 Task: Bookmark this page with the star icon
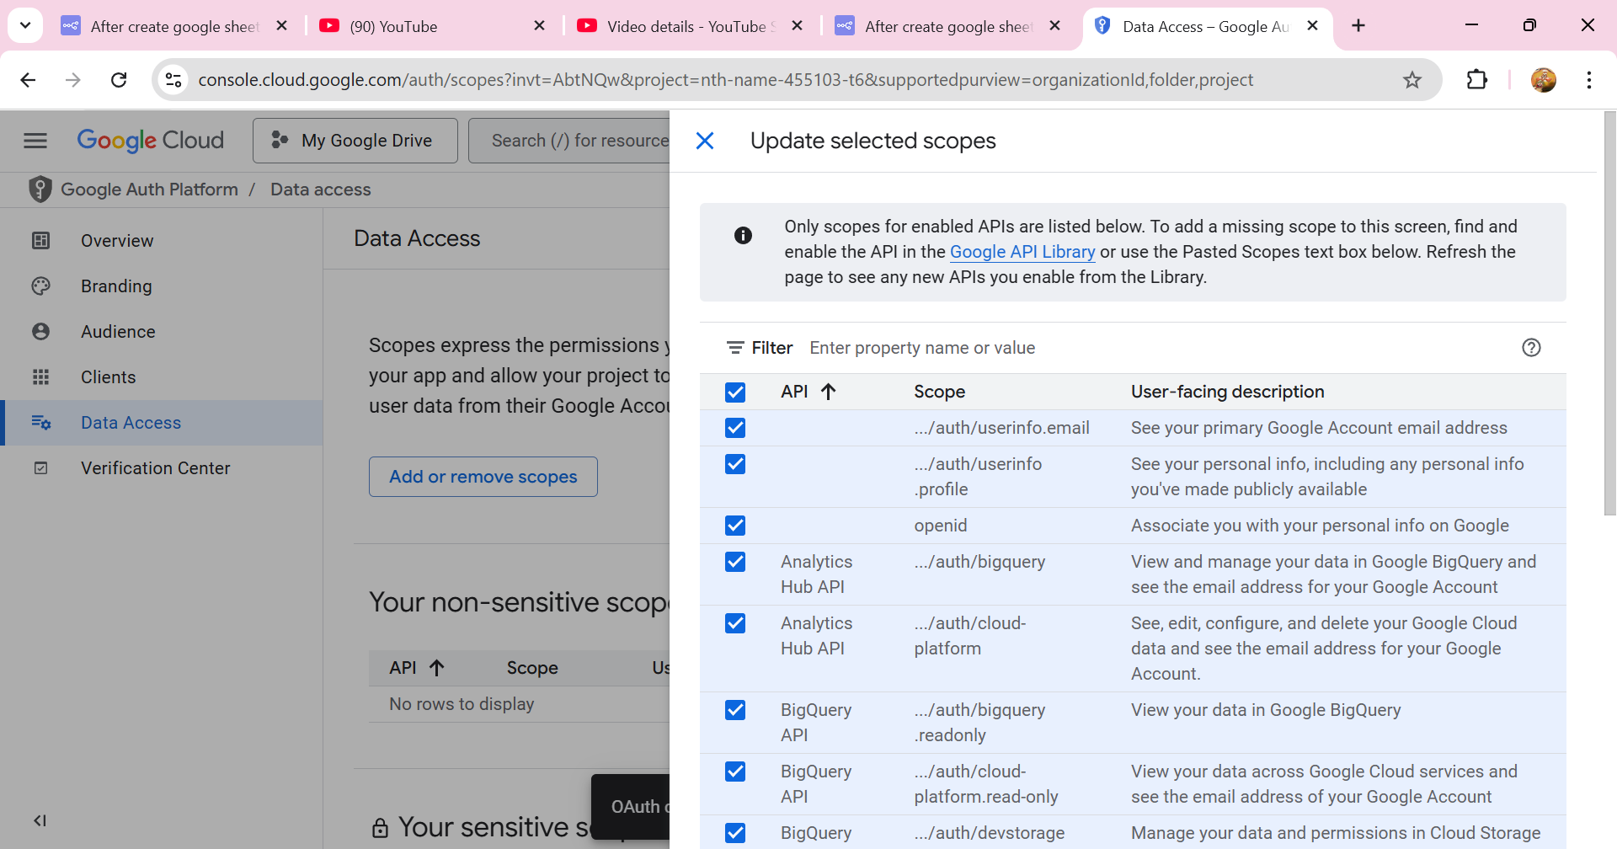click(1412, 80)
